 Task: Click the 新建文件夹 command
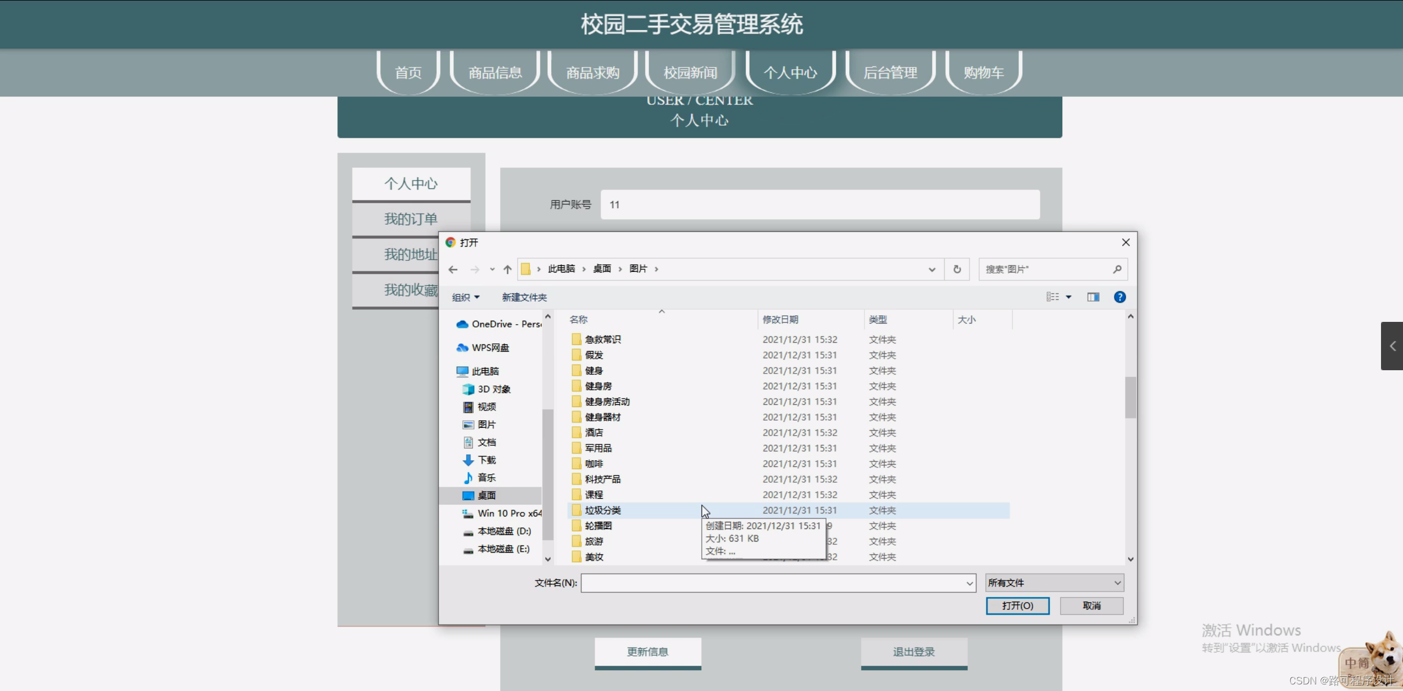[523, 297]
